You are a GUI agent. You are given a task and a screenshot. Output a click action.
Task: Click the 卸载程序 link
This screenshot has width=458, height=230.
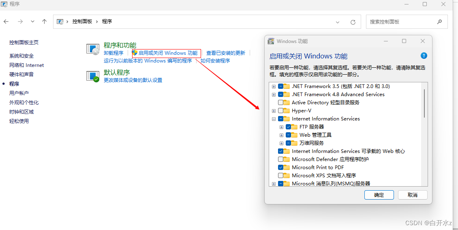coord(113,53)
